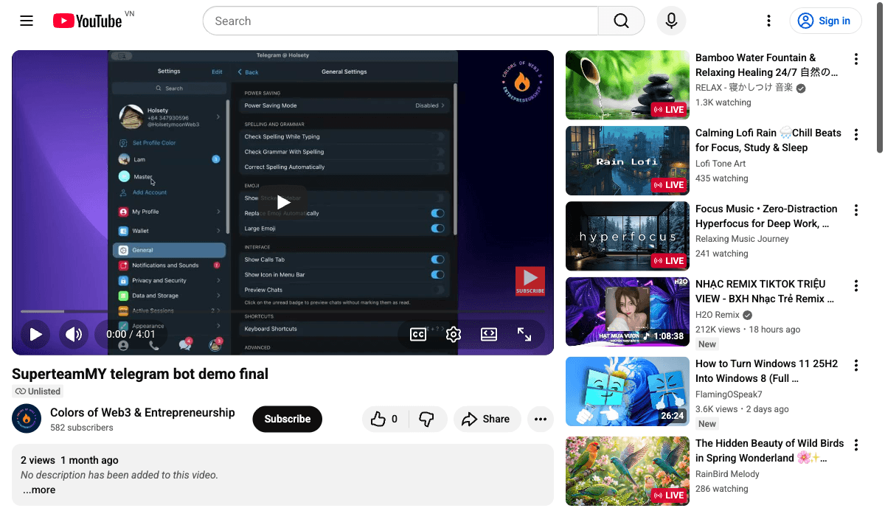Screen dimensions: 885x508
Task: Like this video with thumbs up
Action: 385,419
